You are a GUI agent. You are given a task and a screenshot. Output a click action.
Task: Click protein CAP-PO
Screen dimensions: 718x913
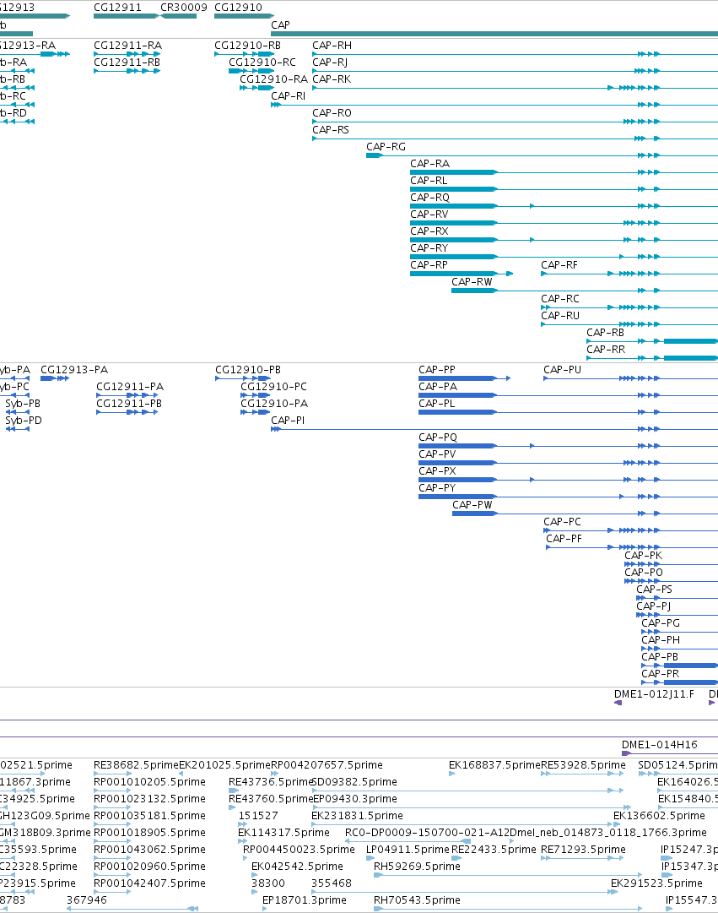coord(643,573)
